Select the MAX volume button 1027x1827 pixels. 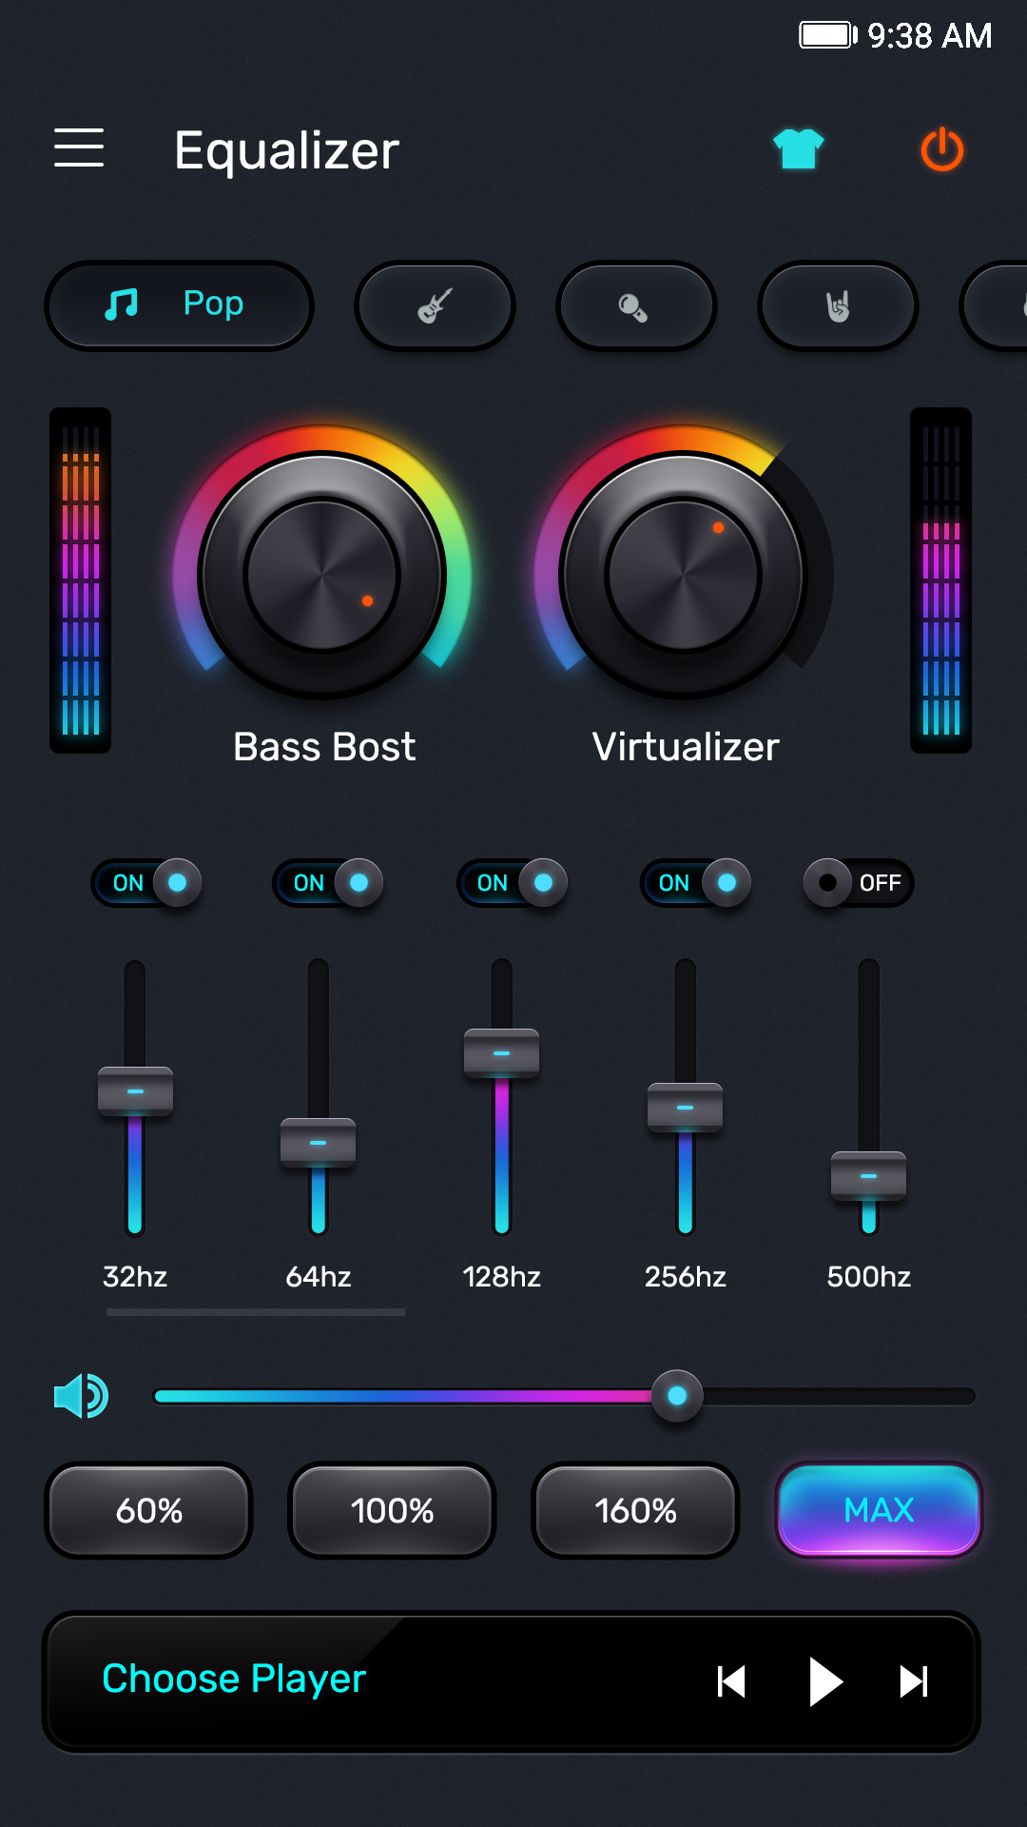[x=879, y=1510]
